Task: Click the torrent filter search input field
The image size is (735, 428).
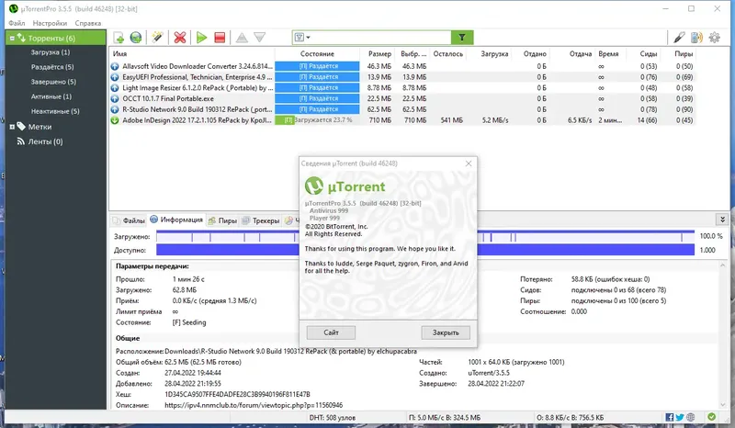Action: point(380,38)
